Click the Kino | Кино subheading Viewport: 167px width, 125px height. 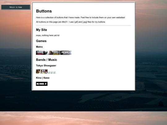[43, 78]
